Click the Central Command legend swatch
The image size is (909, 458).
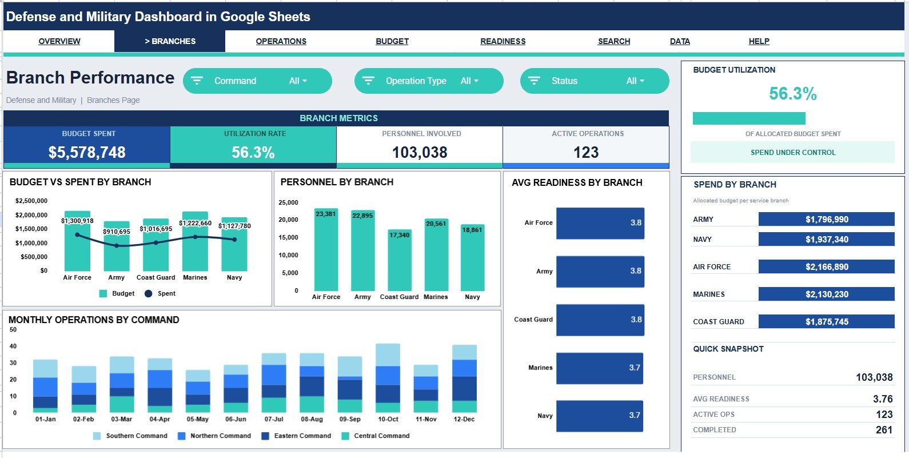tap(345, 436)
